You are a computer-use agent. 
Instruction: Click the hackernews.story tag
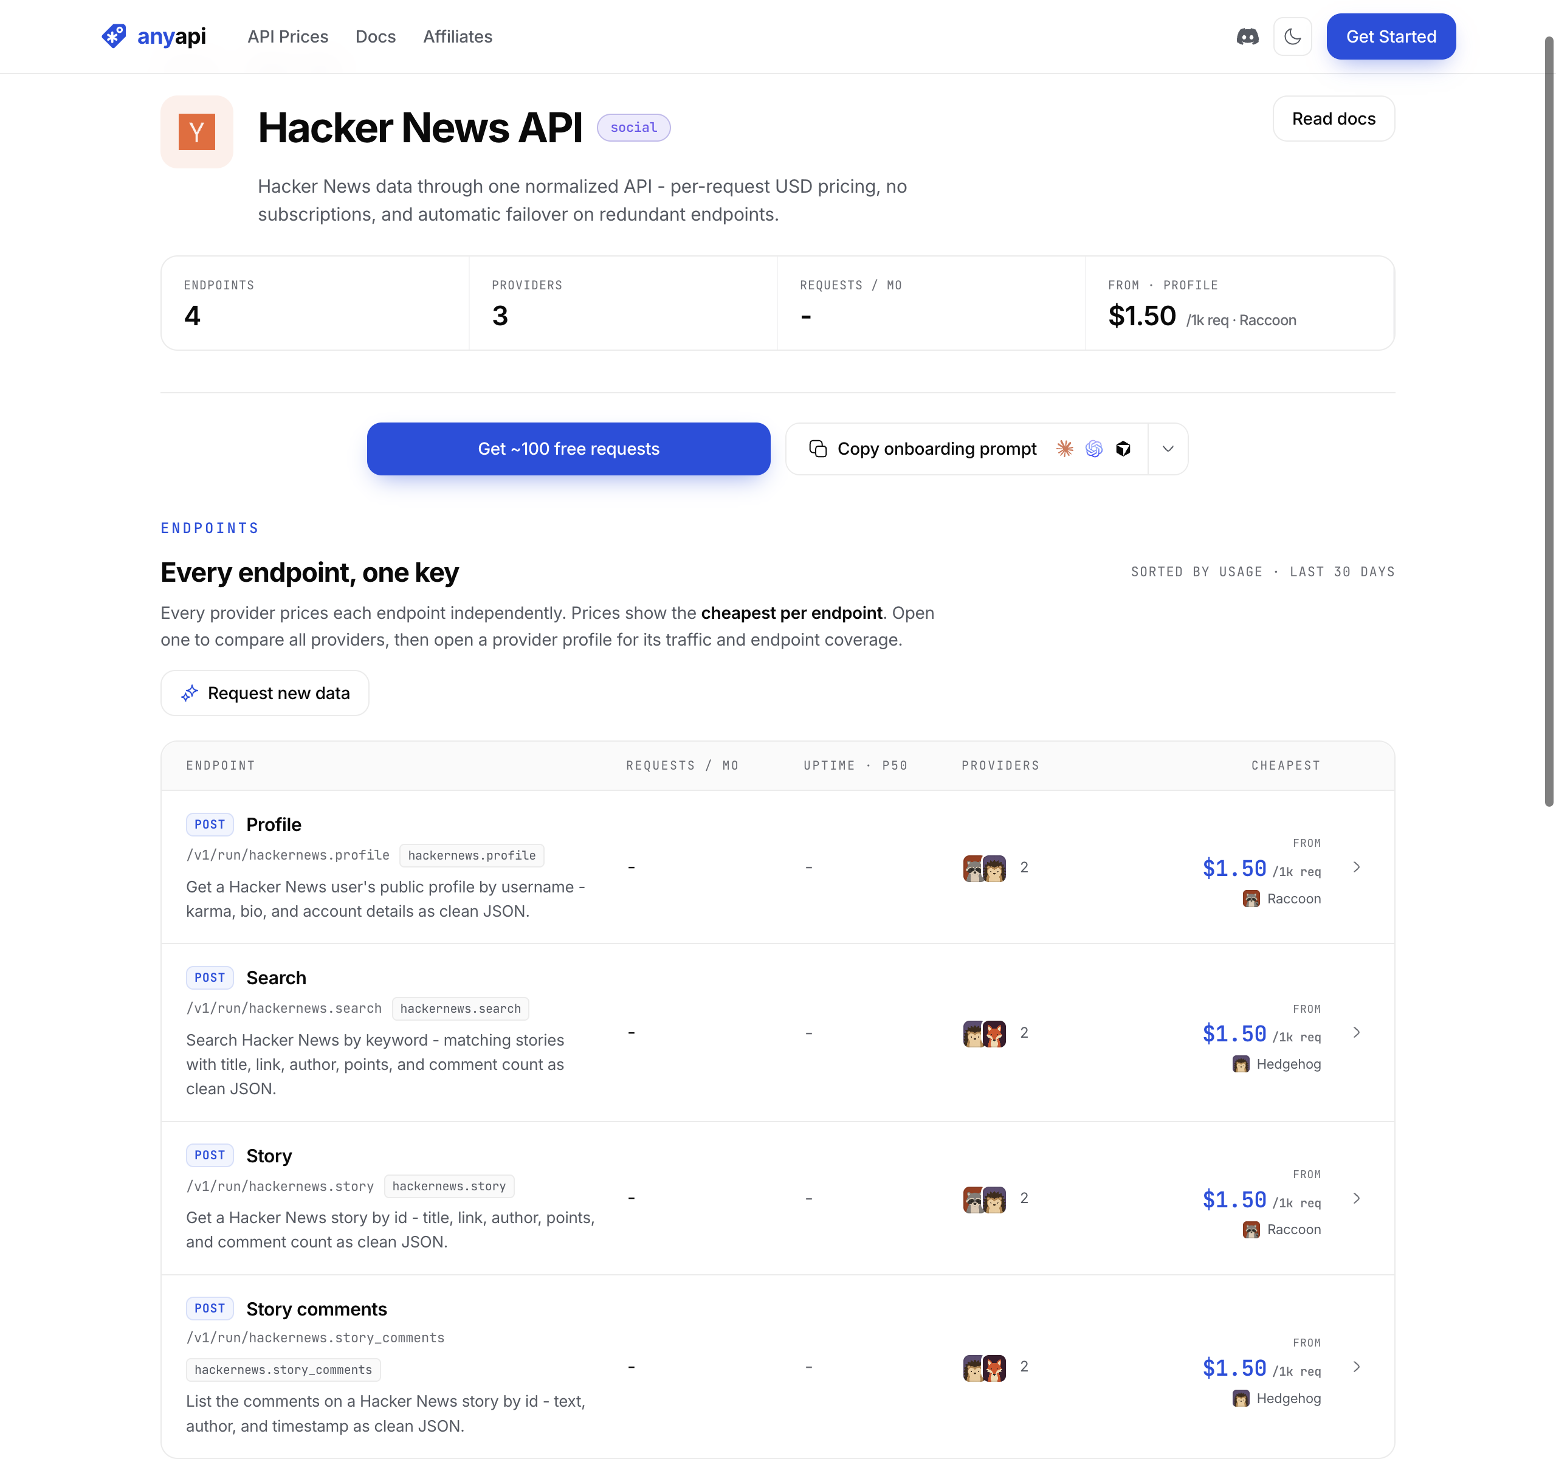click(449, 1187)
